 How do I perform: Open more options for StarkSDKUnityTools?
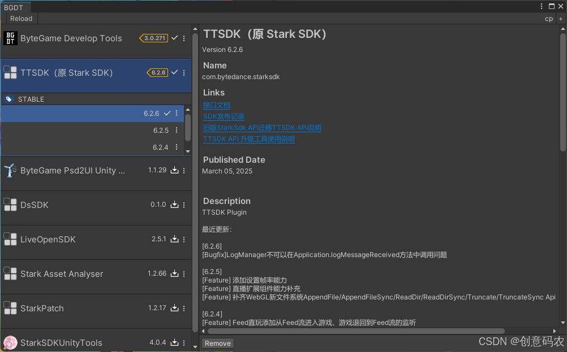coord(184,342)
